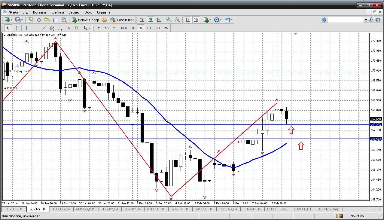This screenshot has height=220, width=384.
Task: Click the 166.683 horizontal line label
Action: pos(376,139)
